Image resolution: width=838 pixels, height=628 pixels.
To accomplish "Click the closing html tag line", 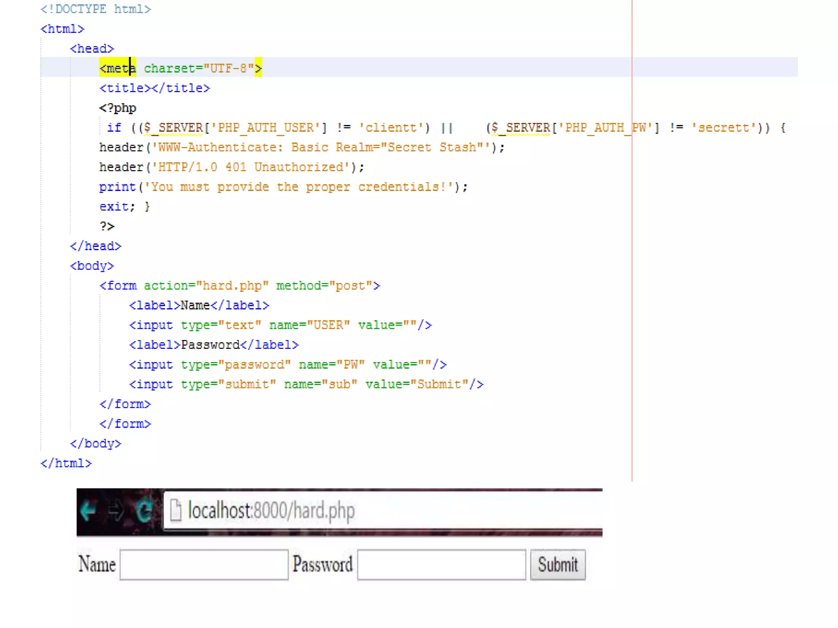I will (x=66, y=463).
